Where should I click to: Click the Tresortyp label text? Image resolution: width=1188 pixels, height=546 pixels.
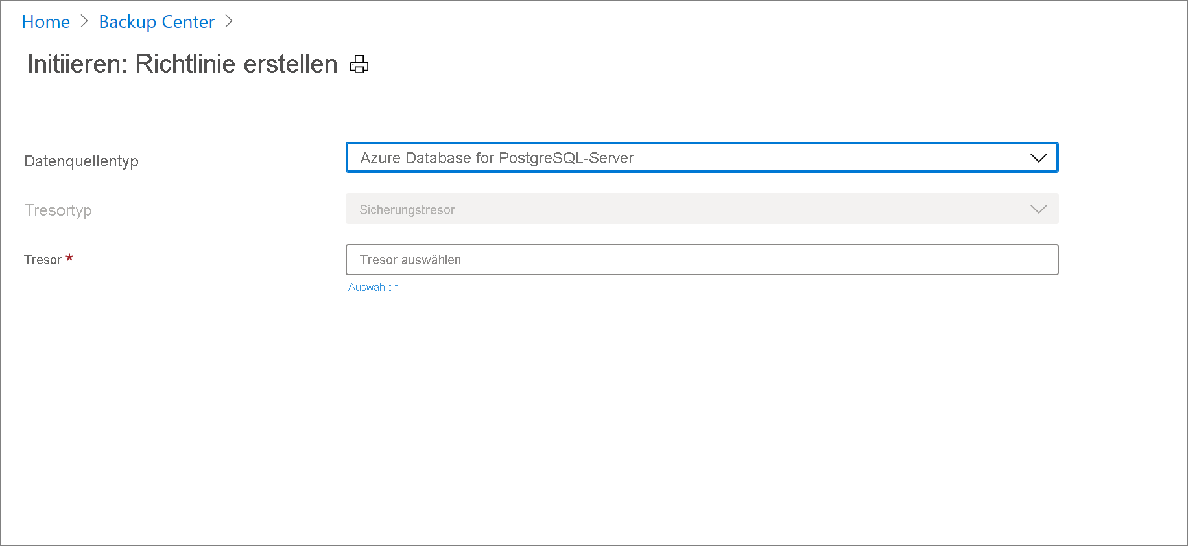click(x=58, y=210)
